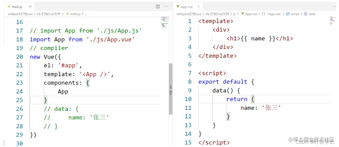This screenshot has height=147, width=339.
Task: Click webpack打包vue breadcrumb above App.vue
Action: pyautogui.click(x=189, y=14)
